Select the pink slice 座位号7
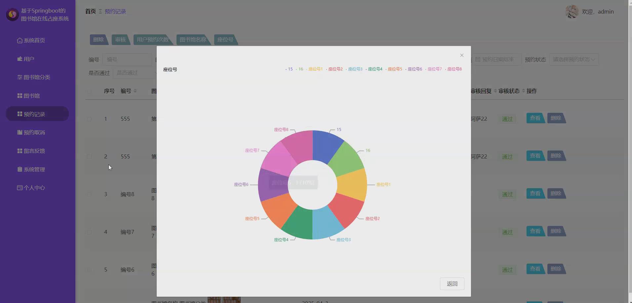632x303 pixels. 280,161
